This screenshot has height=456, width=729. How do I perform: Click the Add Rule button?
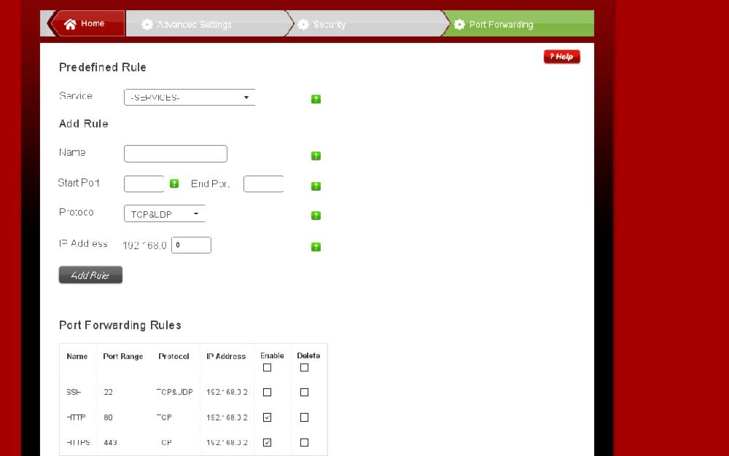click(x=90, y=275)
